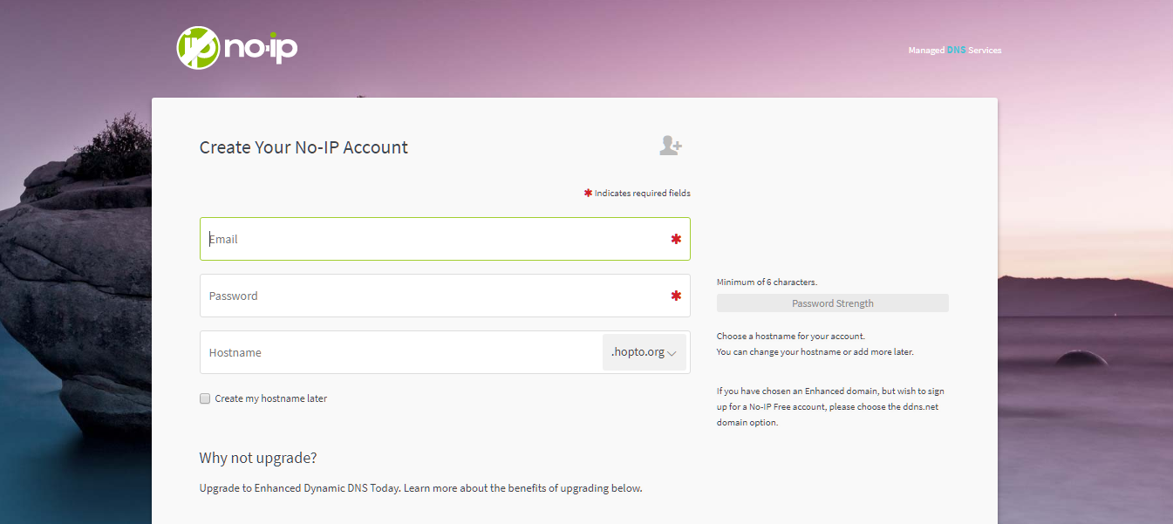Click the 'Minimum of 6 characters.' hint

767,282
